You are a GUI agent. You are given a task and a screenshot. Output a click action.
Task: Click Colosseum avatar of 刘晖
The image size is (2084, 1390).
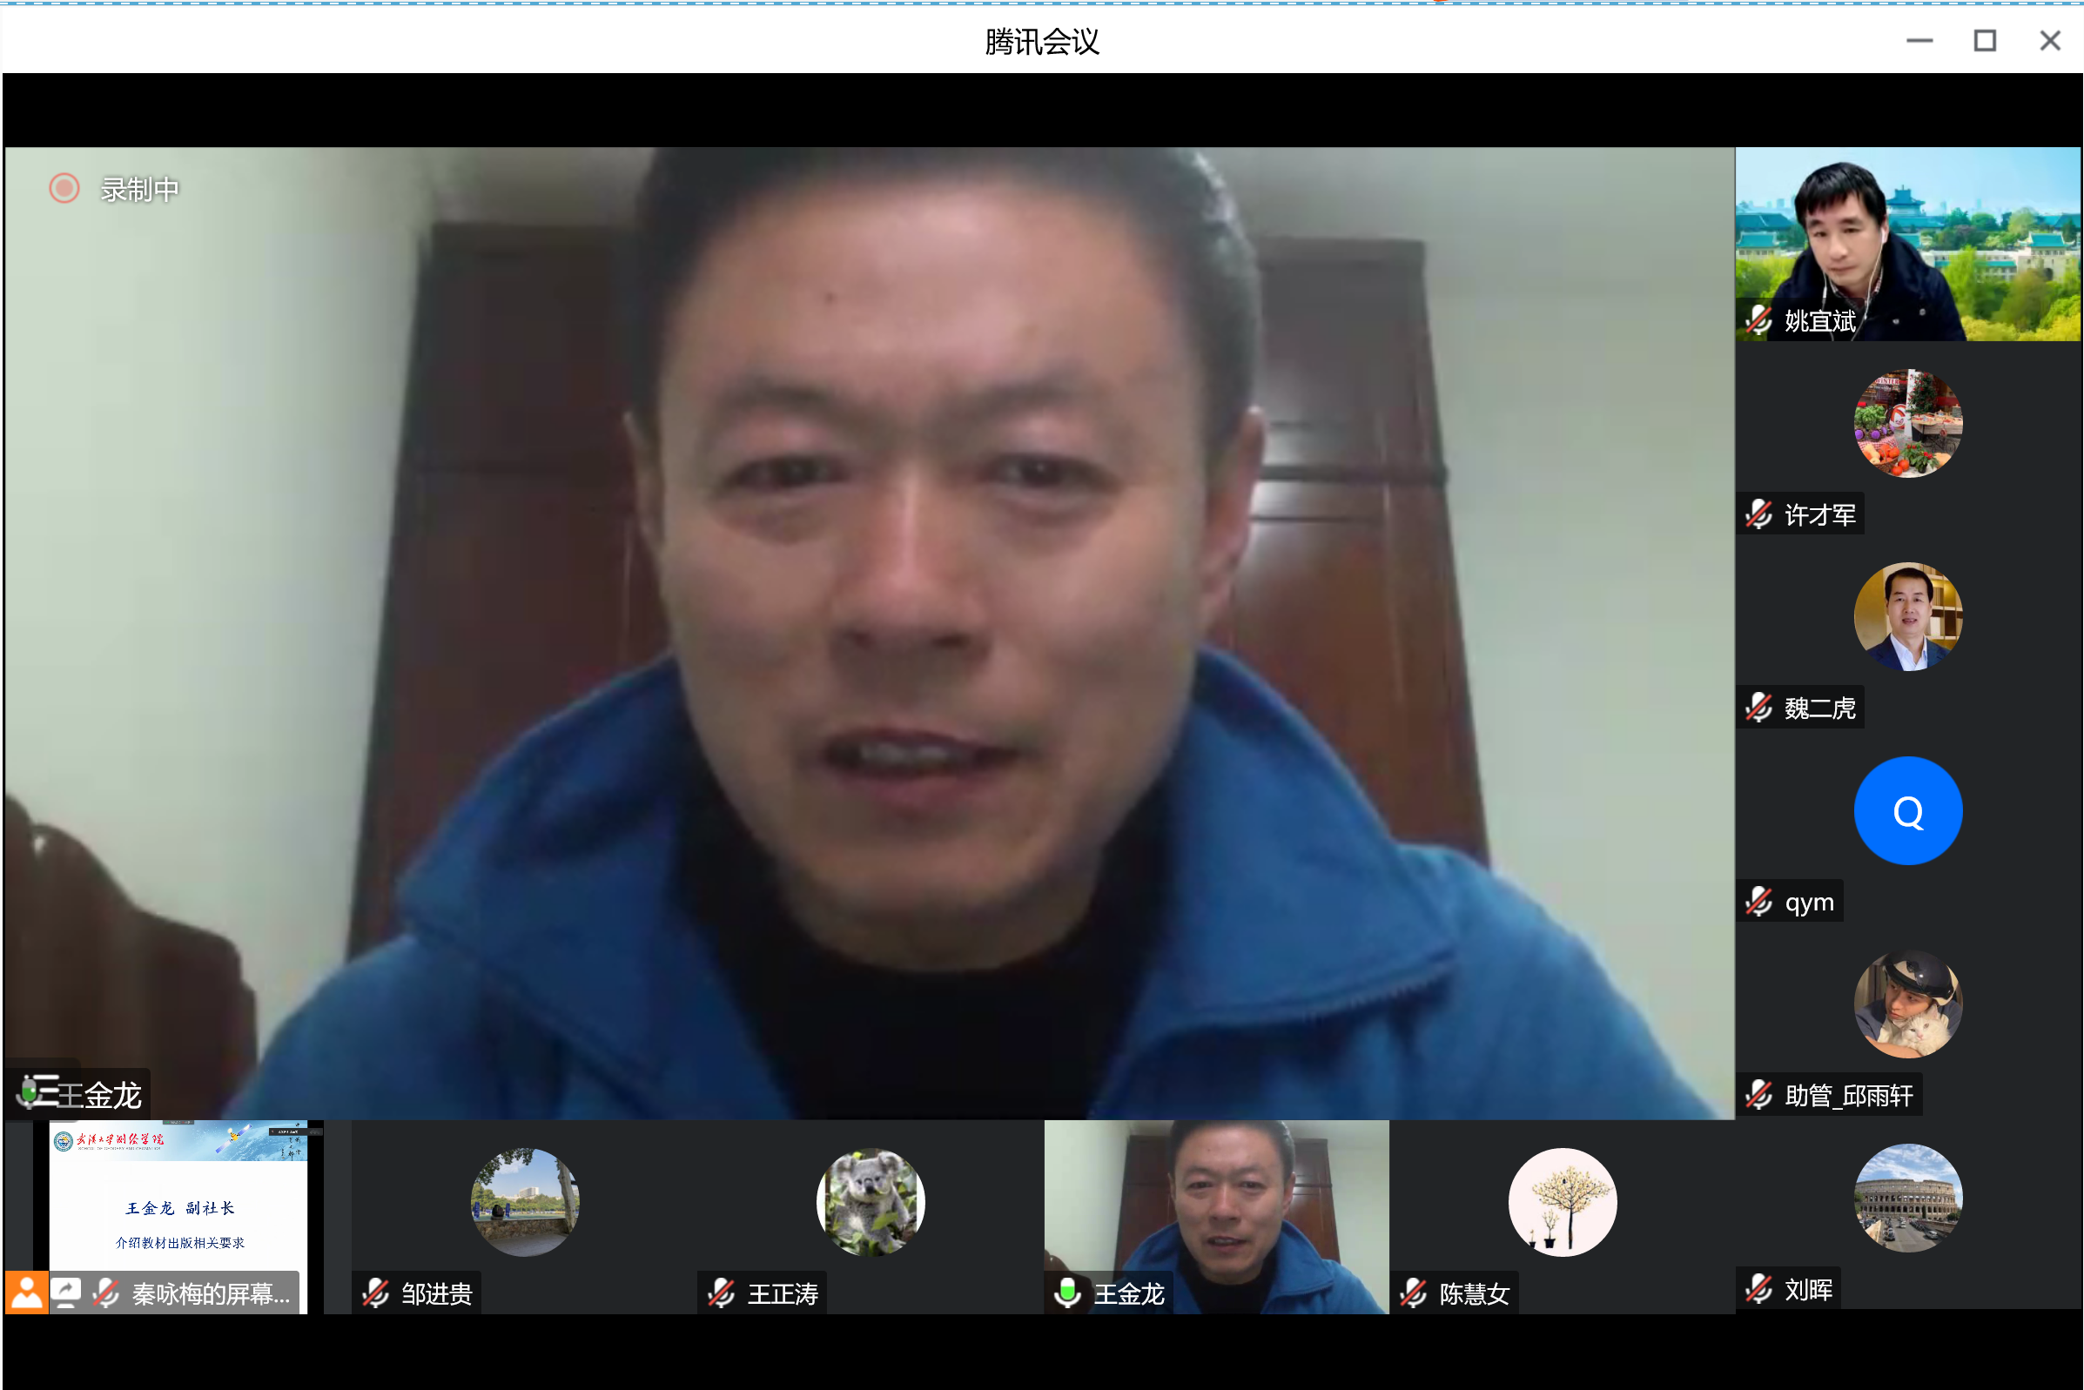point(1907,1198)
